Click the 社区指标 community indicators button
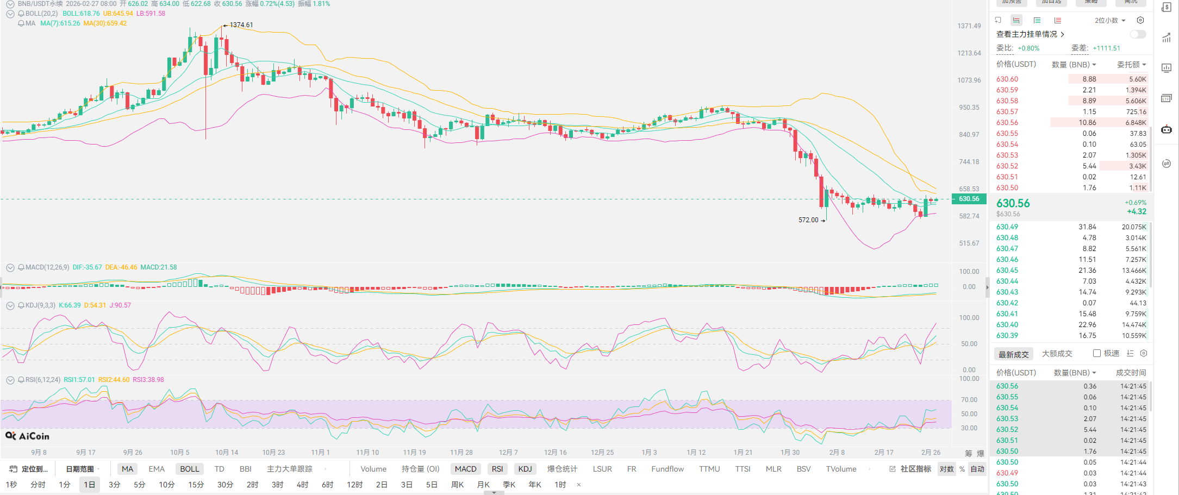The width and height of the screenshot is (1179, 495). click(x=910, y=469)
